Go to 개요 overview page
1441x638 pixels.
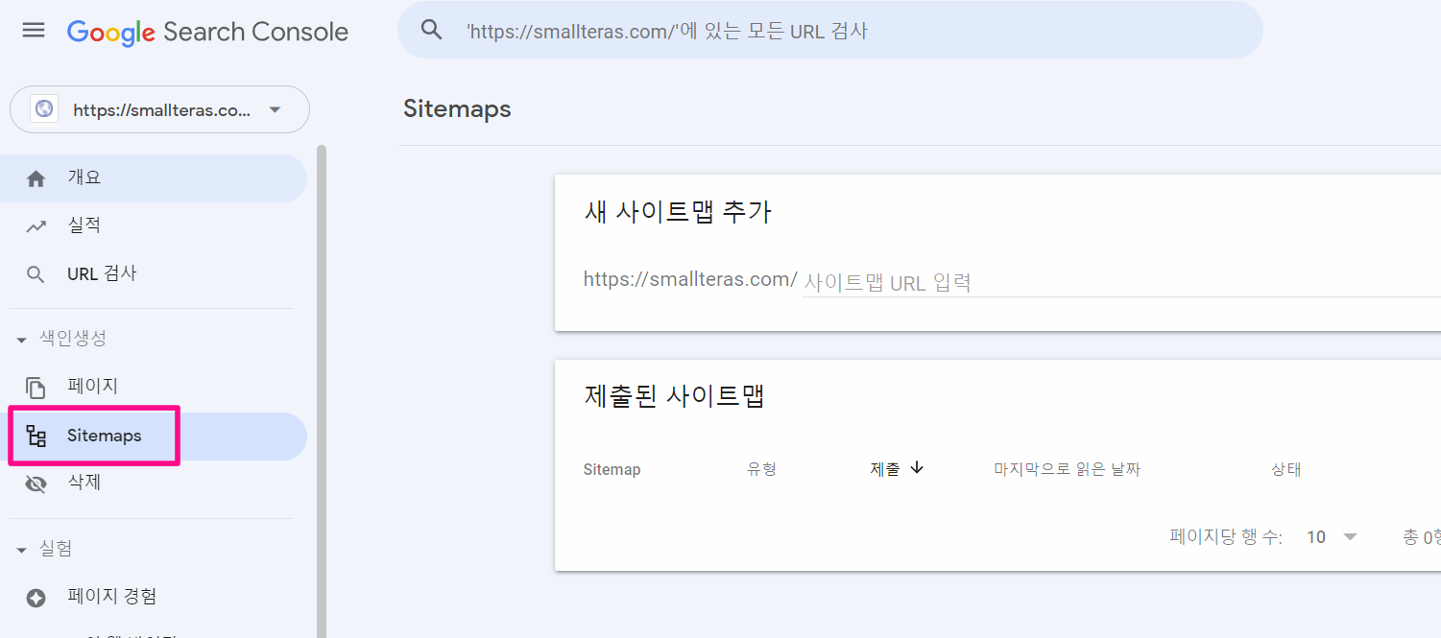[154, 178]
